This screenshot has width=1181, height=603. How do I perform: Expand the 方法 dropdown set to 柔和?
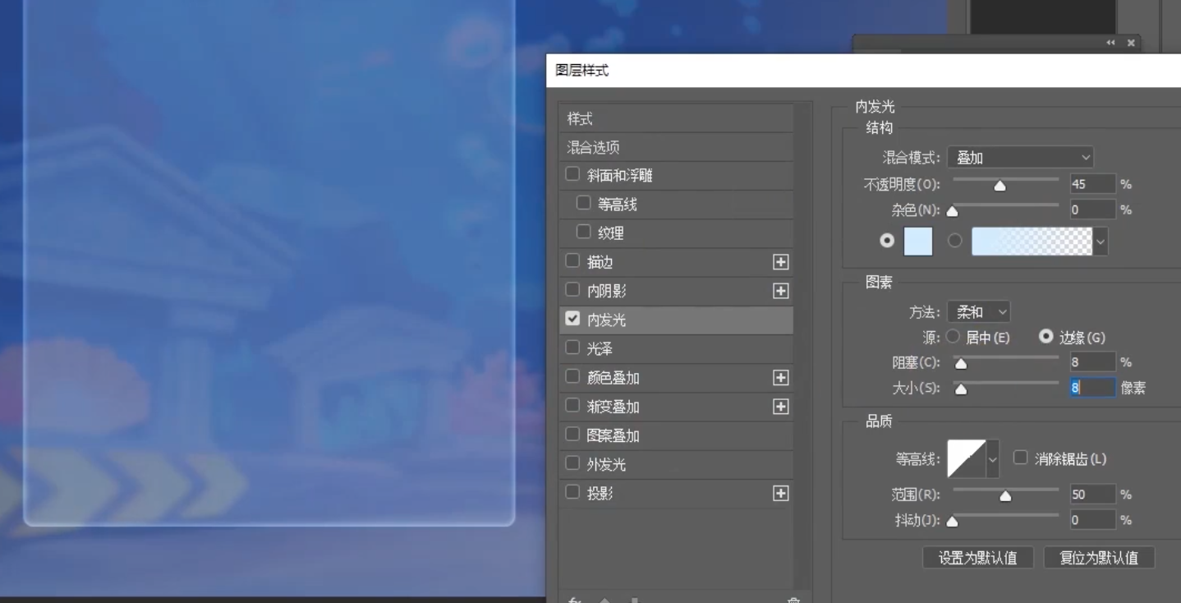pyautogui.click(x=978, y=312)
